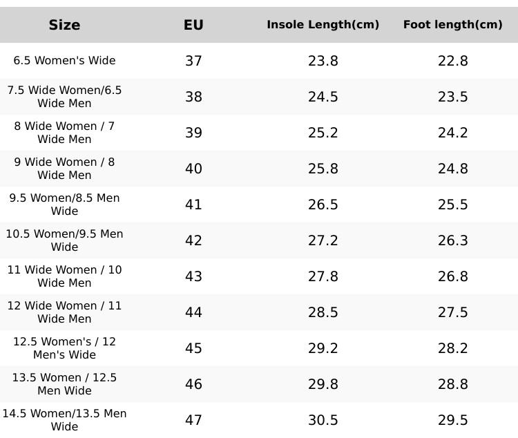
Task: Click the EU column header
Action: (x=193, y=25)
